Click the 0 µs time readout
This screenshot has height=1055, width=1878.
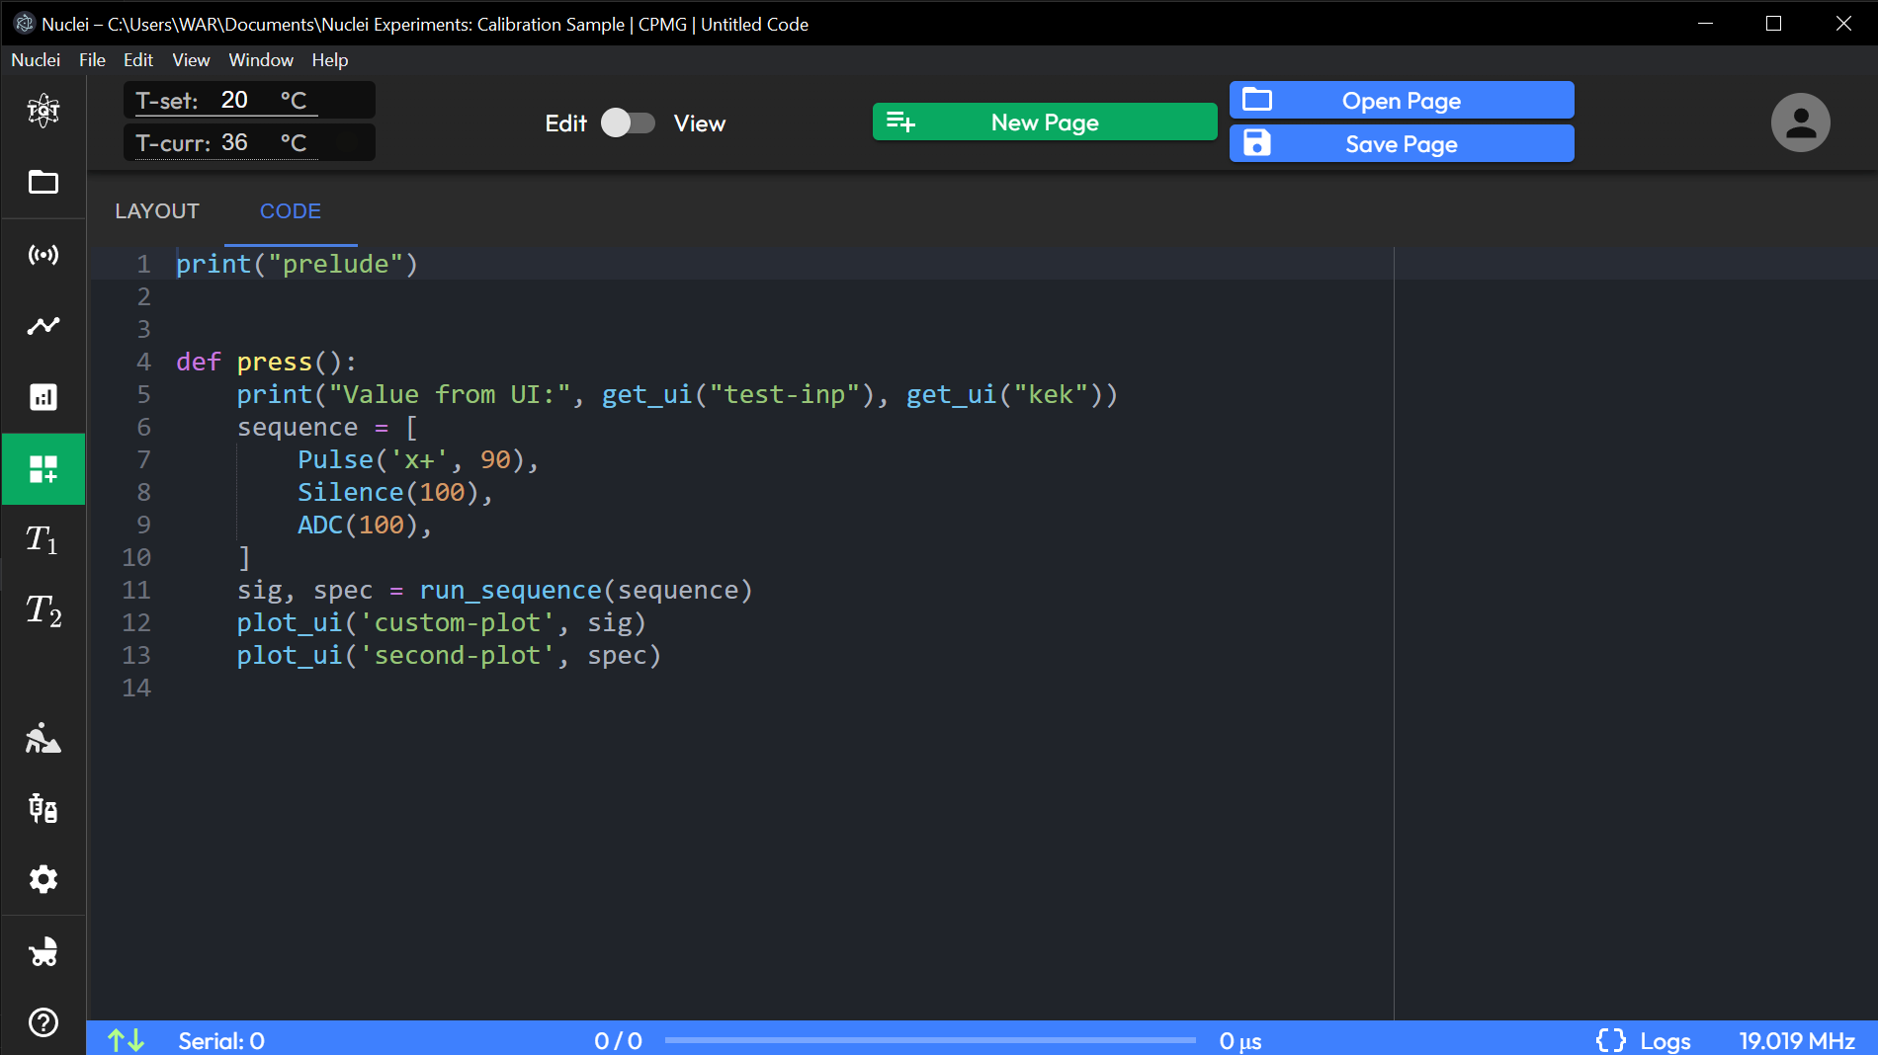tap(1240, 1041)
